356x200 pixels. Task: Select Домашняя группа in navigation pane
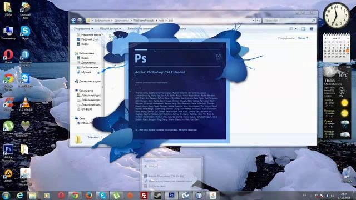pos(88,81)
